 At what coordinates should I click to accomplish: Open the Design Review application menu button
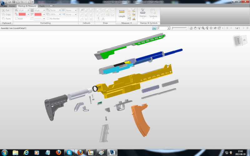(3, 3)
